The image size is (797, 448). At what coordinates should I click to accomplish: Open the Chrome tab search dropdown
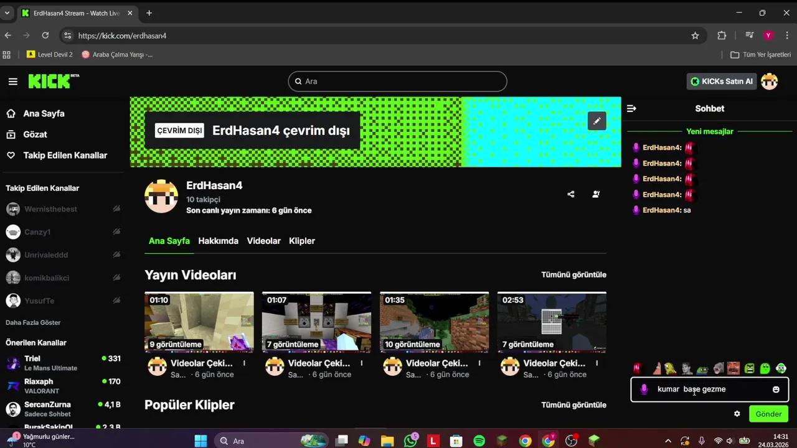tap(7, 12)
